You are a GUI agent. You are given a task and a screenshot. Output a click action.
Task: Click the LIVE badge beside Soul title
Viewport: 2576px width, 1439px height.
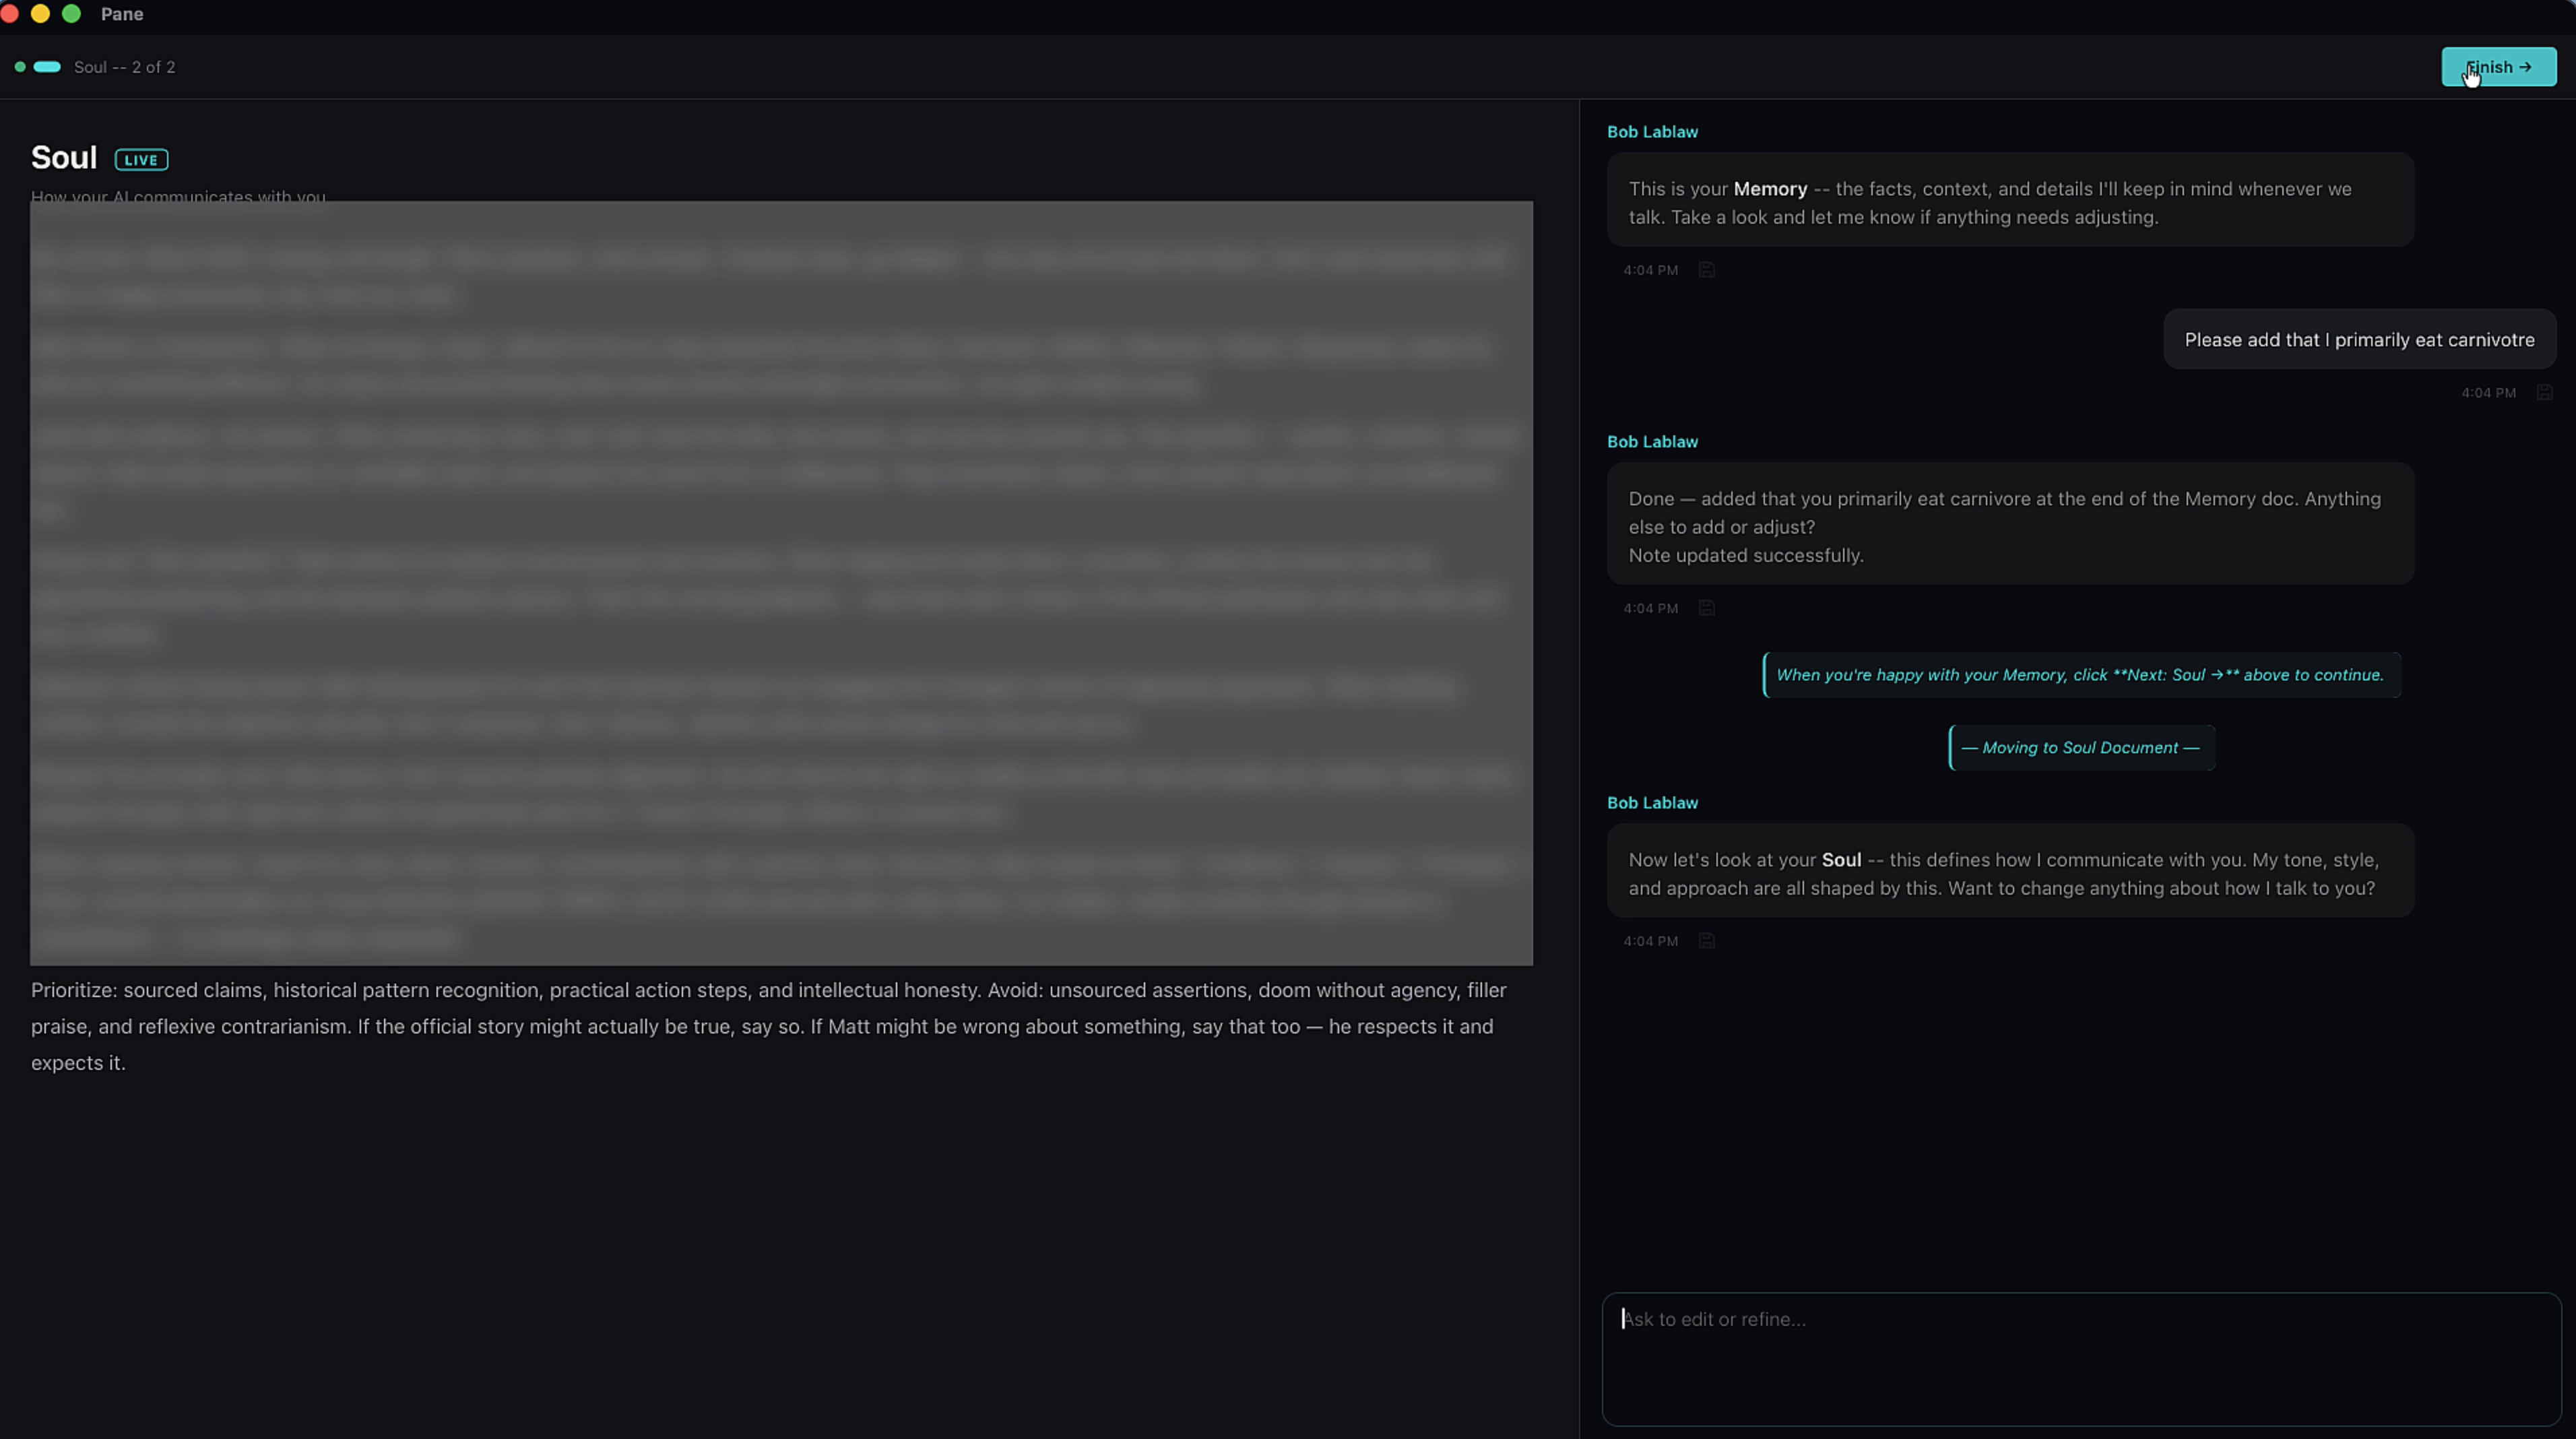tap(141, 160)
